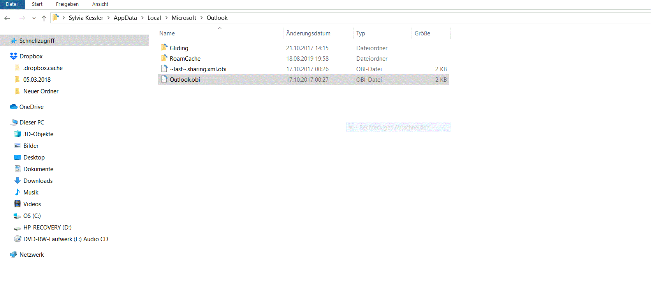Click the Dropbox icon in sidebar
The image size is (651, 282).
(x=14, y=56)
